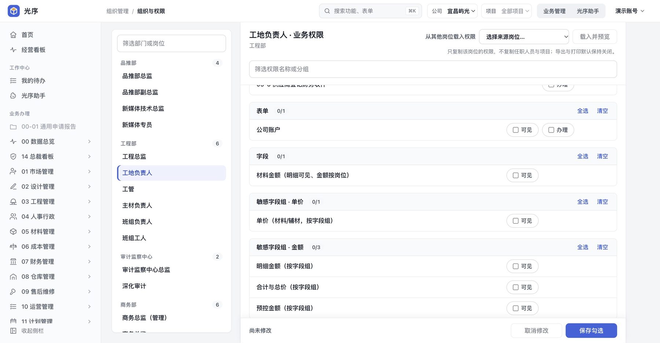The image size is (660, 343).
Task: Select 品推部总监 position
Action: pos(172,76)
